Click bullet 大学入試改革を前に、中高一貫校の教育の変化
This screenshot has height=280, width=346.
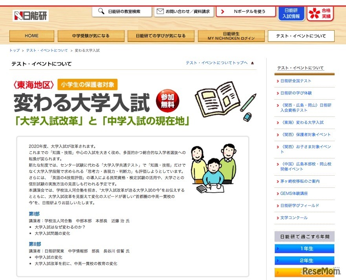(x=76, y=264)
